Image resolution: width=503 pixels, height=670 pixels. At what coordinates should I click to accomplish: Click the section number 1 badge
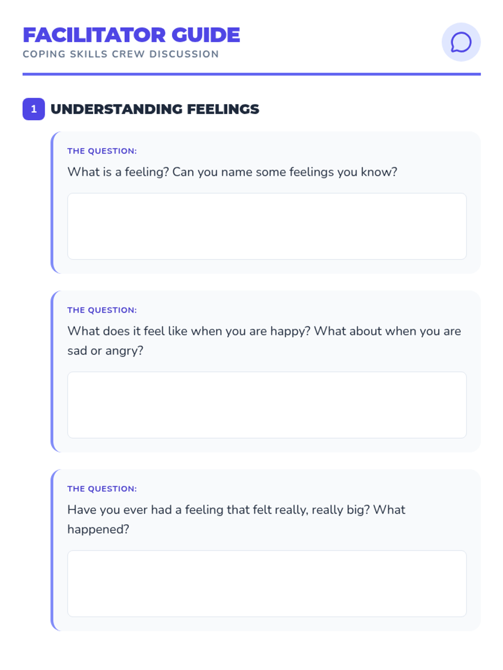coord(34,109)
